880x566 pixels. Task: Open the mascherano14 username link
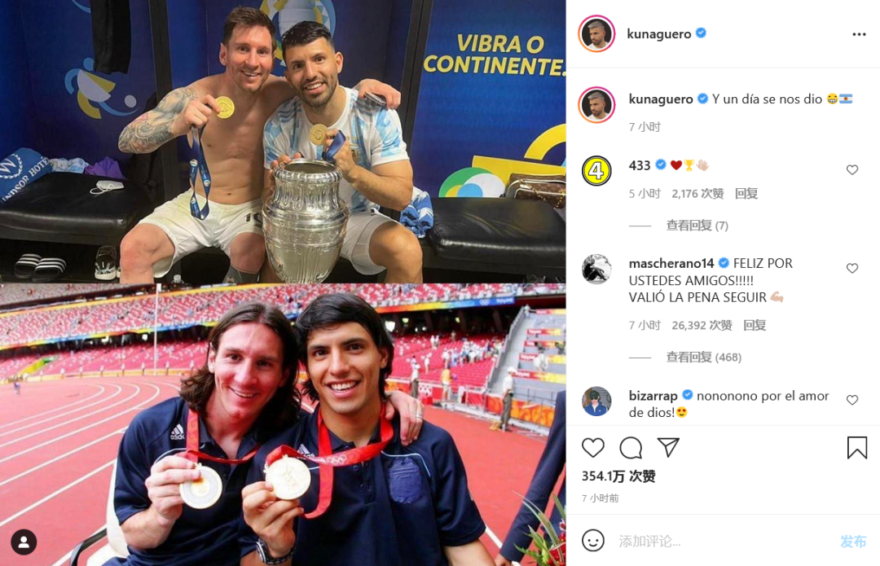pyautogui.click(x=671, y=263)
